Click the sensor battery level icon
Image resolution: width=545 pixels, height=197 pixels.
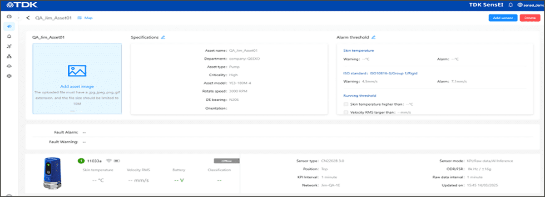point(117,161)
